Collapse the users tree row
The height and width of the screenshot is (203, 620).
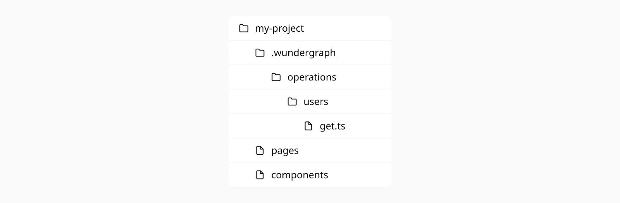[310, 101]
